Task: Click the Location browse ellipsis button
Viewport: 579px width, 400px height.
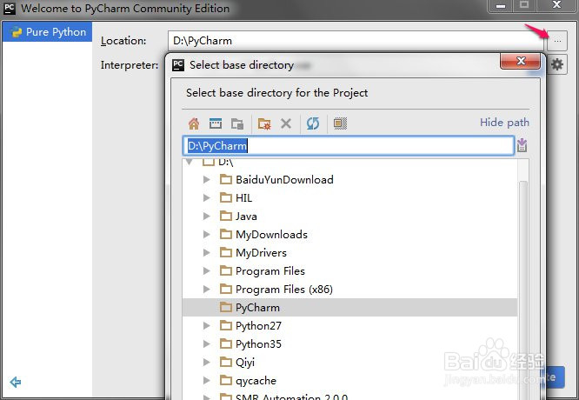Action: coord(557,41)
